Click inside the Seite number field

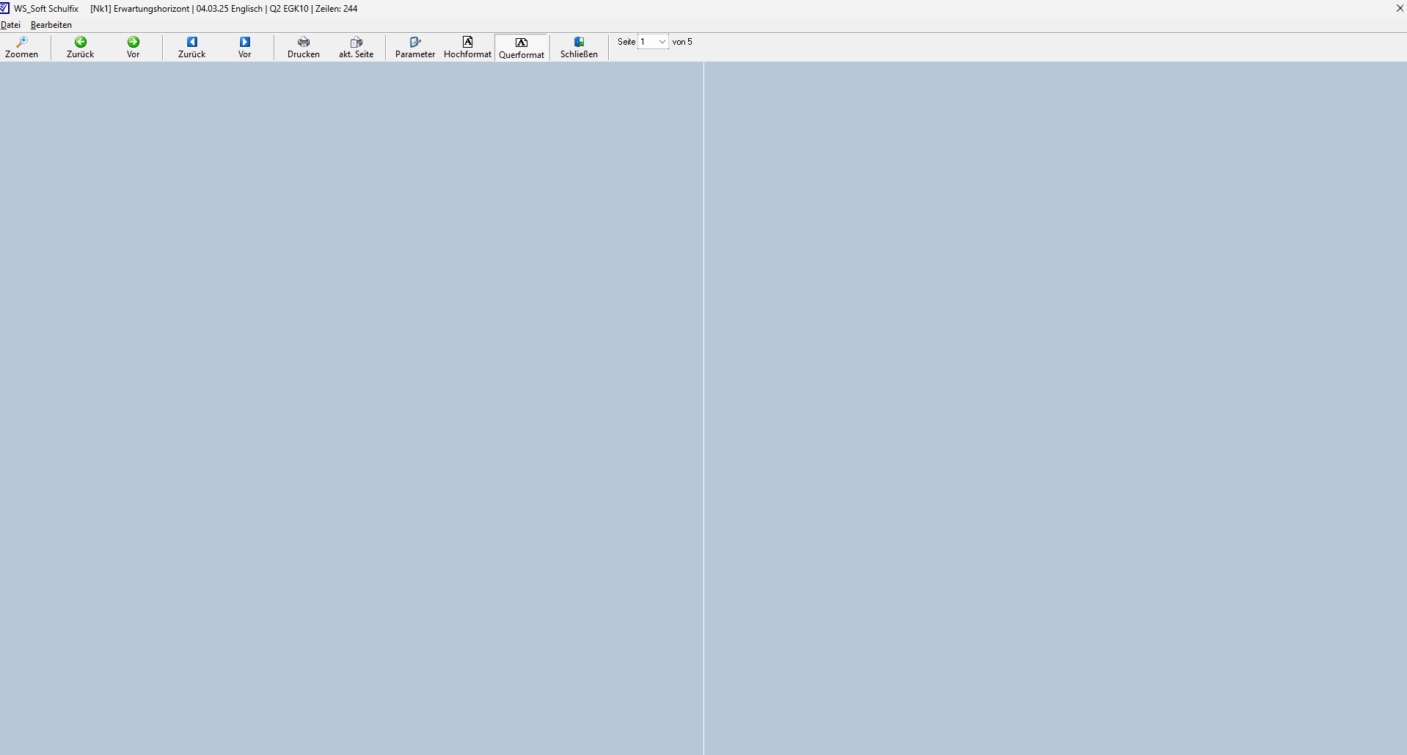pos(647,42)
